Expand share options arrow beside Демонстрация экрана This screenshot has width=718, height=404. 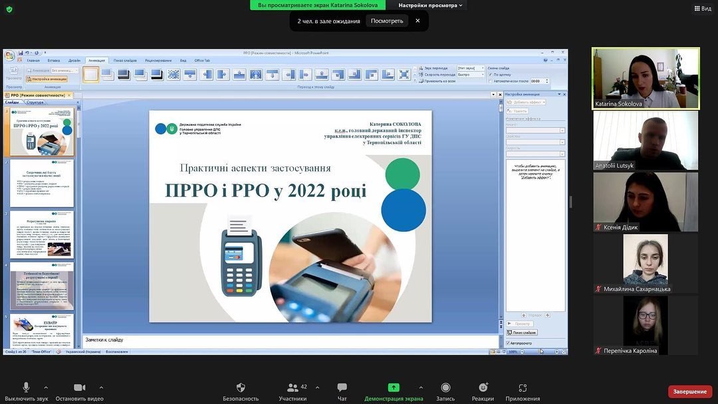point(421,387)
